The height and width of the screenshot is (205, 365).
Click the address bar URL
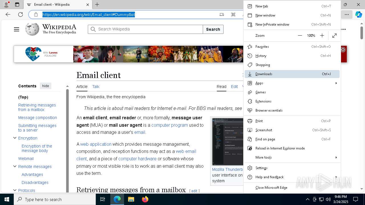tap(89, 15)
